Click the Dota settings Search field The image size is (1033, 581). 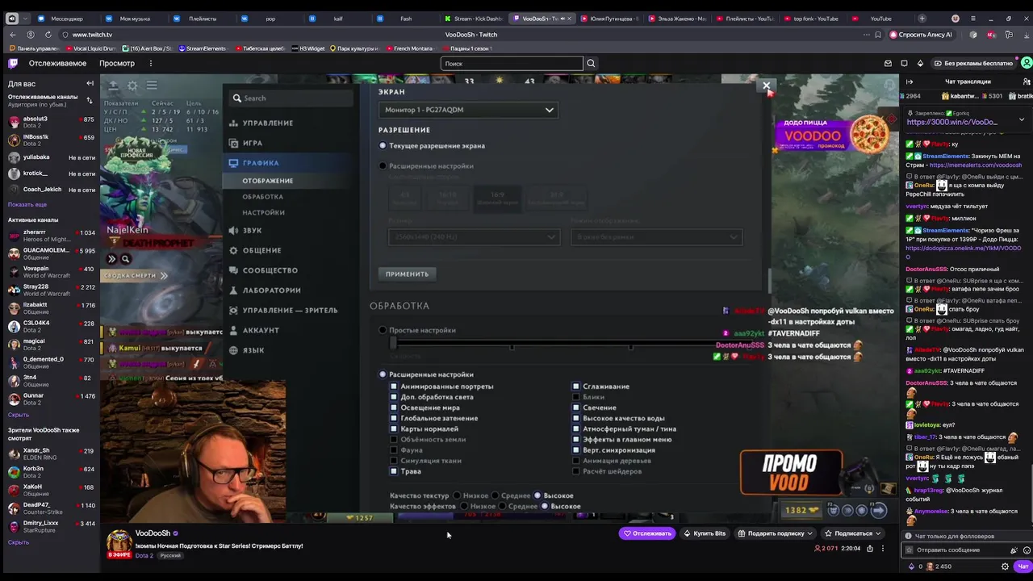pyautogui.click(x=291, y=98)
